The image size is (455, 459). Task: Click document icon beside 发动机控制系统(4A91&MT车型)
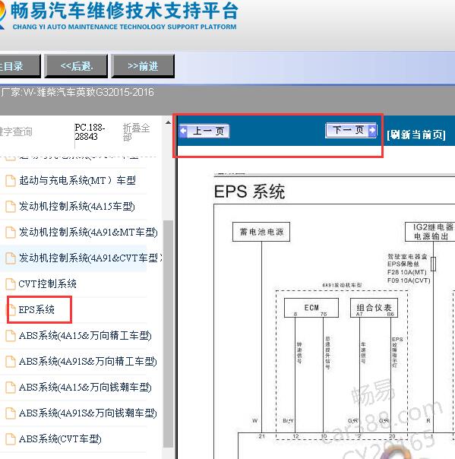point(11,232)
